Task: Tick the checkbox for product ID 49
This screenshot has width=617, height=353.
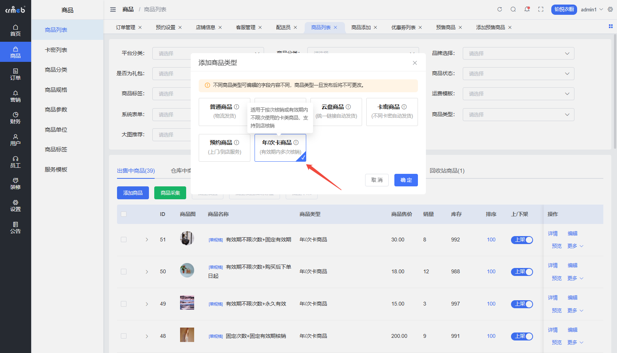Action: 123,304
